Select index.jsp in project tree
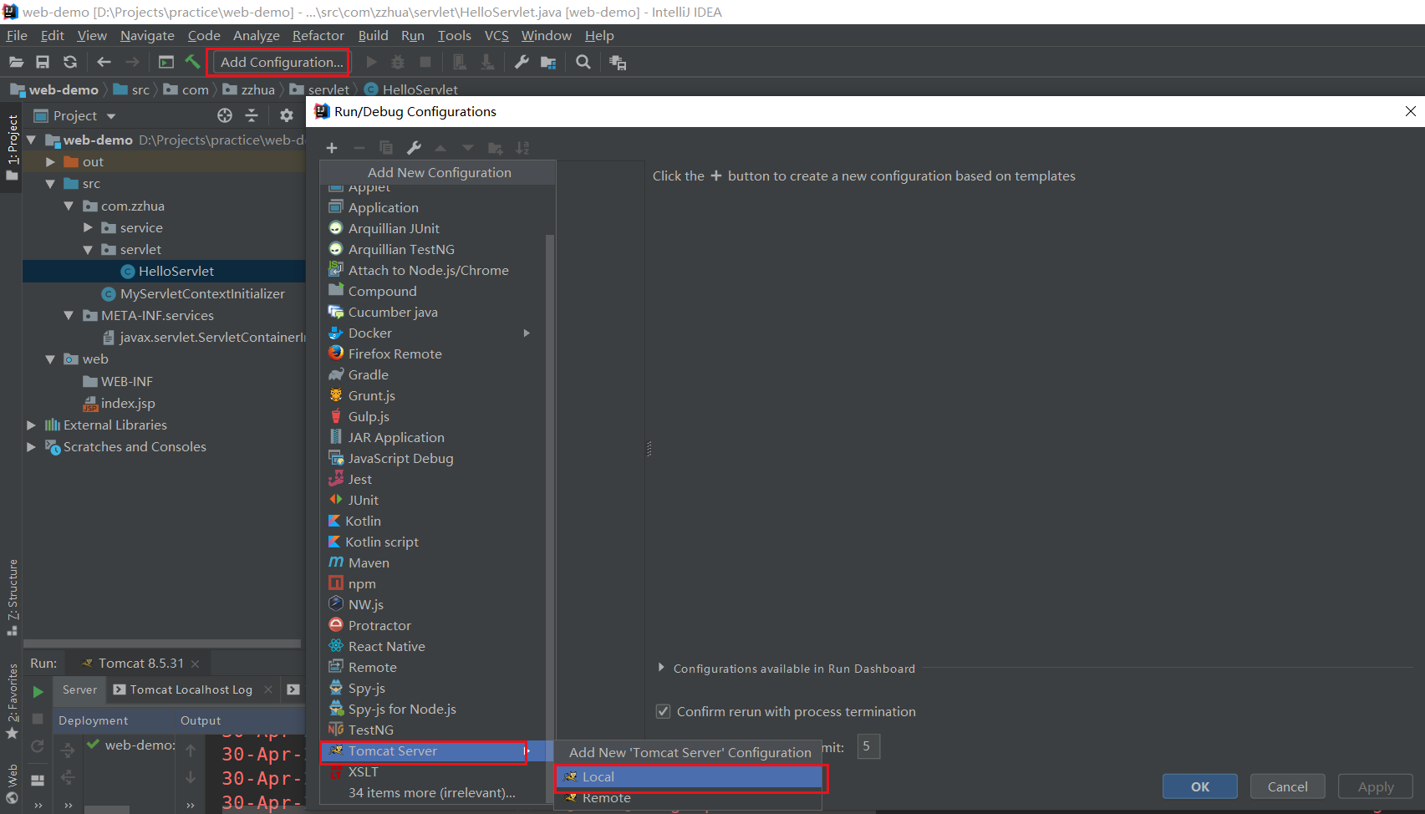The height and width of the screenshot is (814, 1425). click(x=119, y=403)
